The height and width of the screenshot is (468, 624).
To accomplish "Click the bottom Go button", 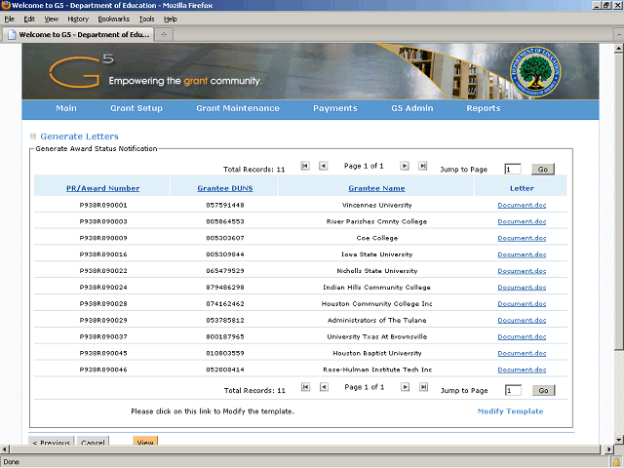I will [544, 390].
